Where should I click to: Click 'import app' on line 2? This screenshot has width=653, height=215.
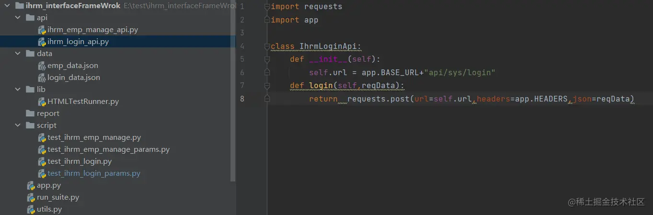click(x=295, y=20)
